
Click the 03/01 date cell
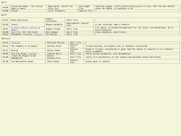[5, 34]
